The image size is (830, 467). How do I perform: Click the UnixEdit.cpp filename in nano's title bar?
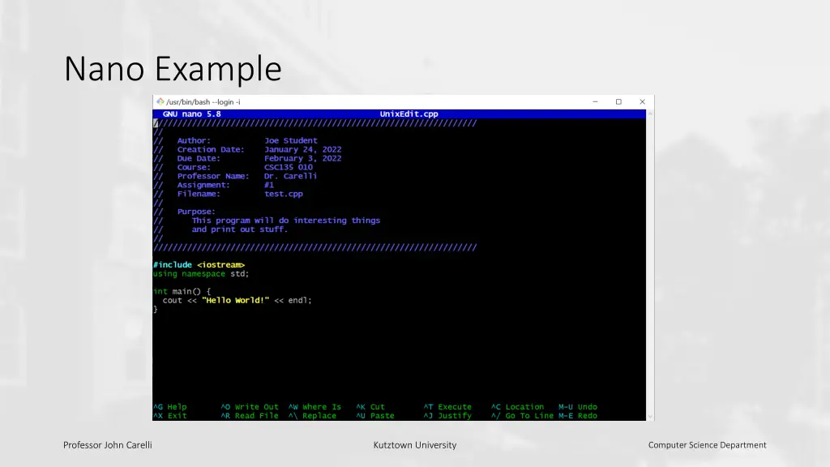click(409, 114)
